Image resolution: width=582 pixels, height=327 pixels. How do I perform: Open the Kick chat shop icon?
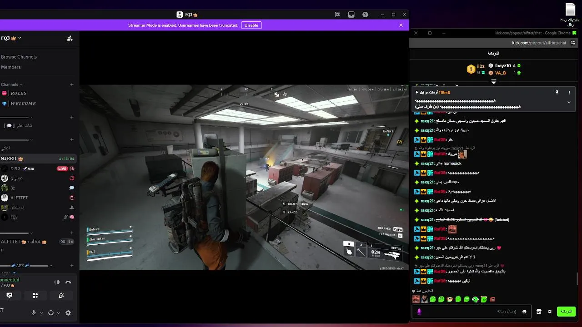coord(539,312)
